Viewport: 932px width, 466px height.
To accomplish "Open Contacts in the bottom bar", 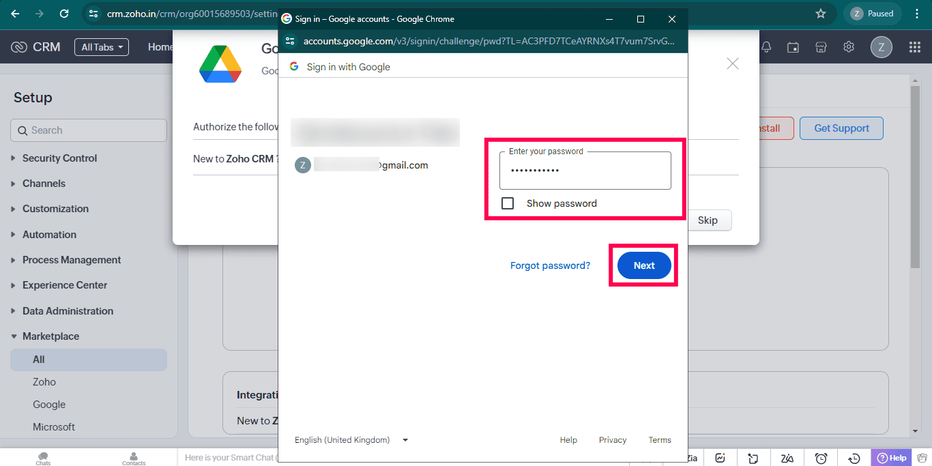I will click(134, 458).
